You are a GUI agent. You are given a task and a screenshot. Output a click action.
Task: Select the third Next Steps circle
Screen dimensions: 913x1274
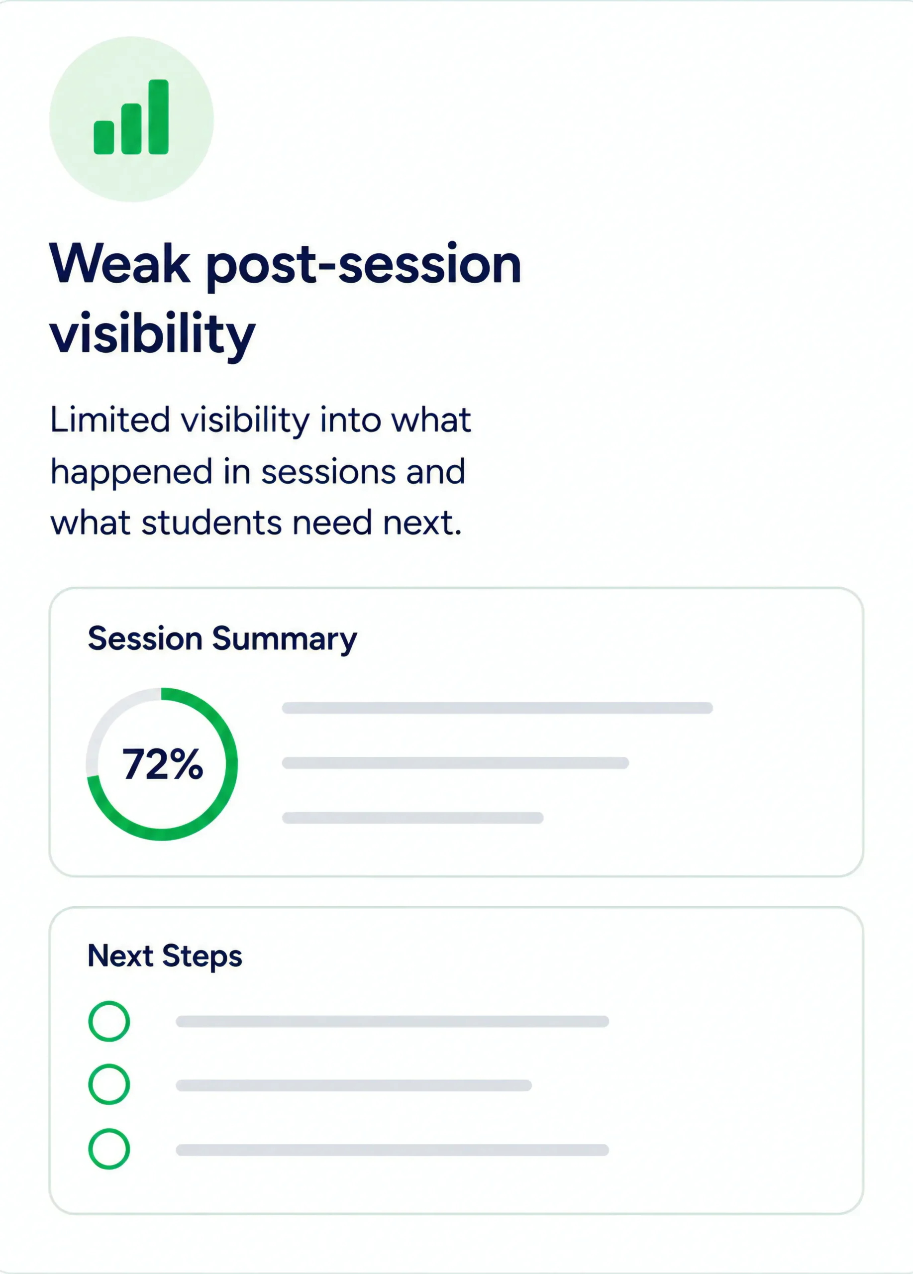[109, 1149]
